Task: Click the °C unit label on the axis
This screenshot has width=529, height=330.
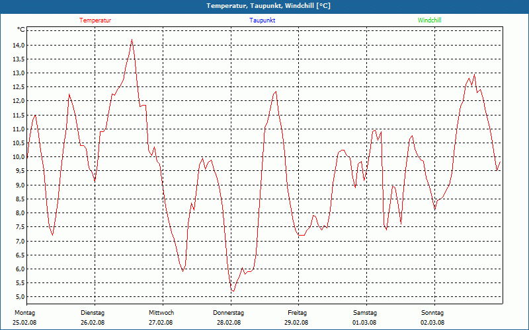Action: point(21,30)
